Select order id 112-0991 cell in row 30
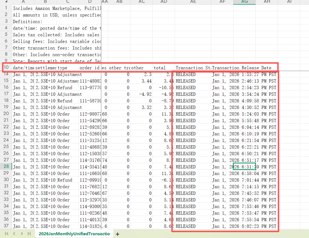Image resolution: width=309 pixels, height=238 pixels. click(90, 180)
